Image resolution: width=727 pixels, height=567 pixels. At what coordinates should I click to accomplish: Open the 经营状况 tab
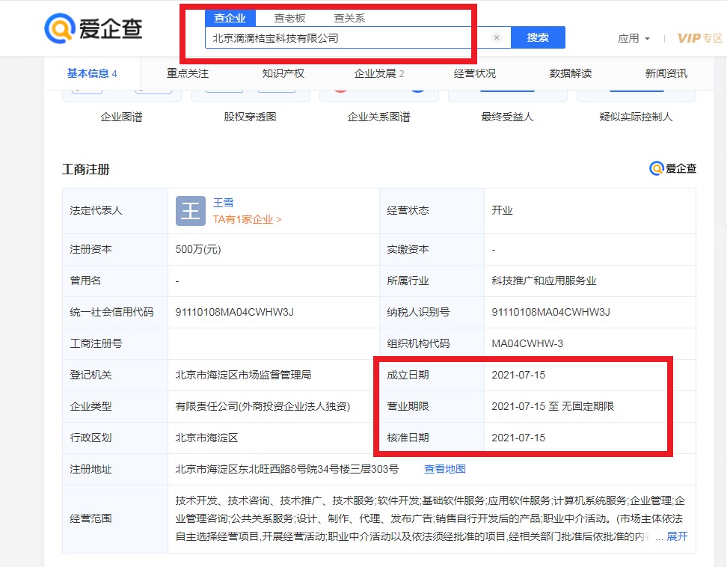[475, 73]
